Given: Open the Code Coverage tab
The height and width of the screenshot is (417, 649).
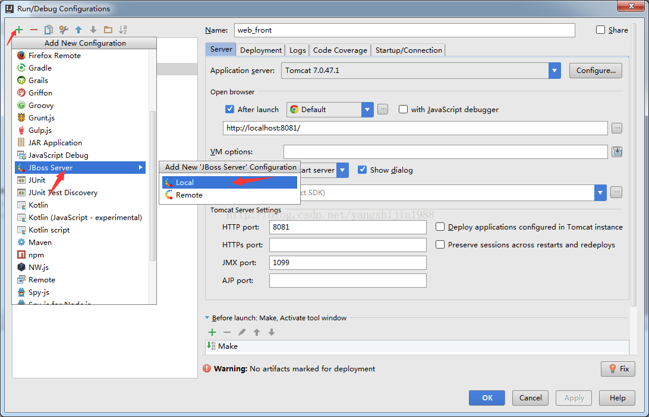Looking at the screenshot, I should (340, 50).
